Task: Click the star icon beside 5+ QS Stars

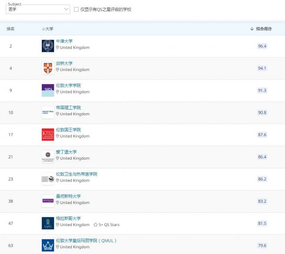Action: pos(95,225)
